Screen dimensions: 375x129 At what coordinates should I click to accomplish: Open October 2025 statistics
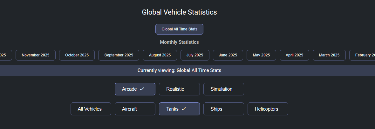click(77, 55)
